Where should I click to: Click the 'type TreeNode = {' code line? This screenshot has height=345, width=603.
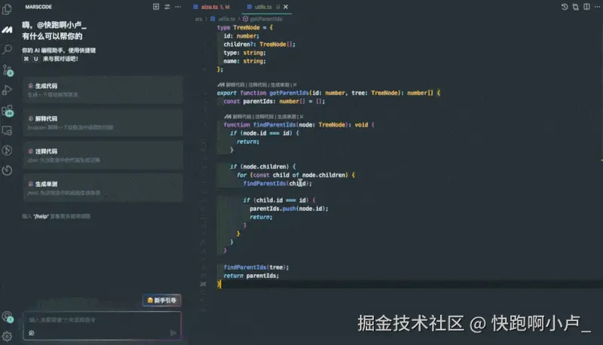click(x=245, y=27)
